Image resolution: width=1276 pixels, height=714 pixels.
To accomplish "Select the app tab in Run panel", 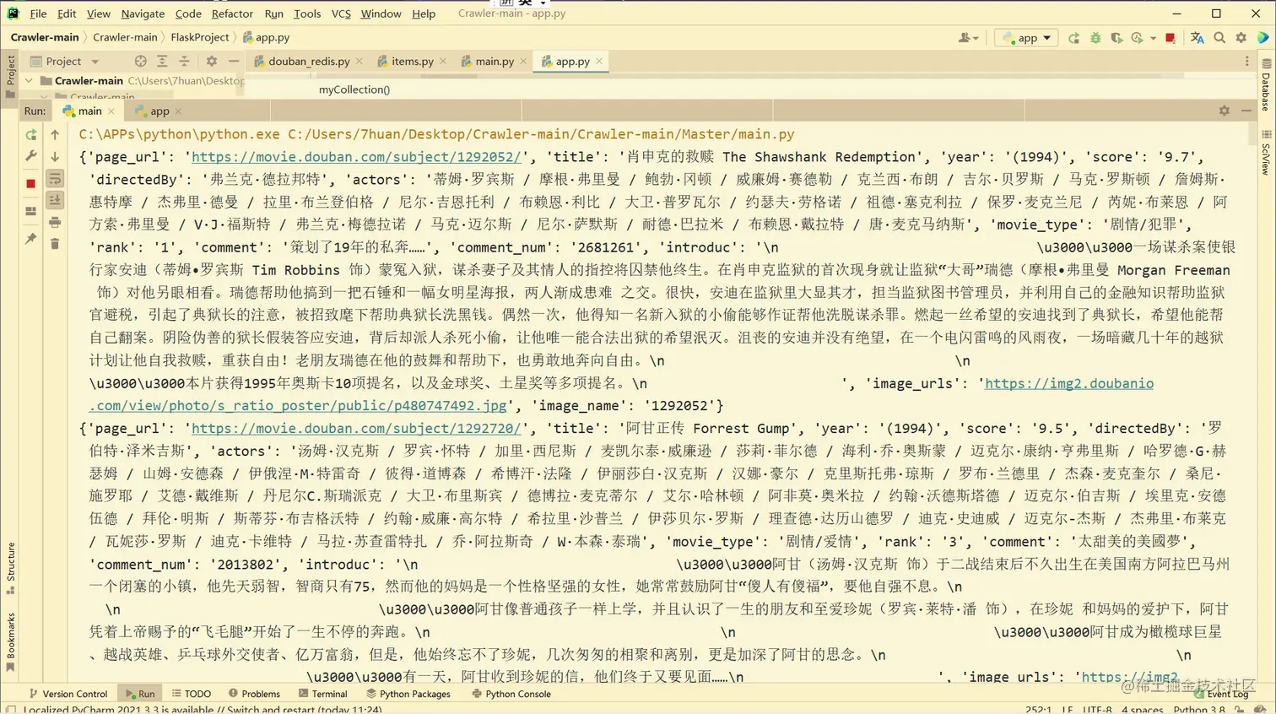I will click(159, 111).
